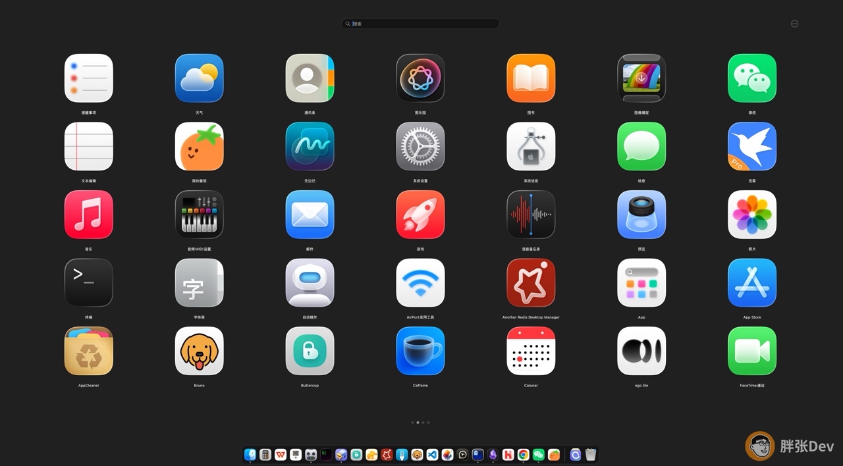Click Finder in the Dock

point(250,454)
